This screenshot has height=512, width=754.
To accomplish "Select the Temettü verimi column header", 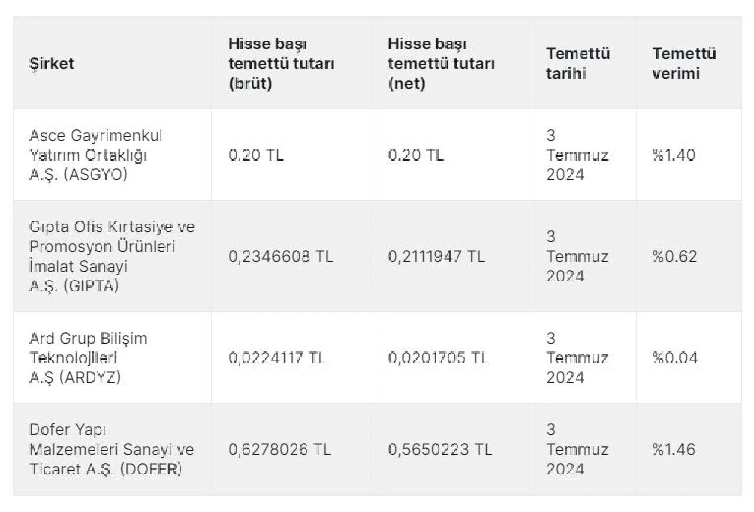I will [x=684, y=64].
